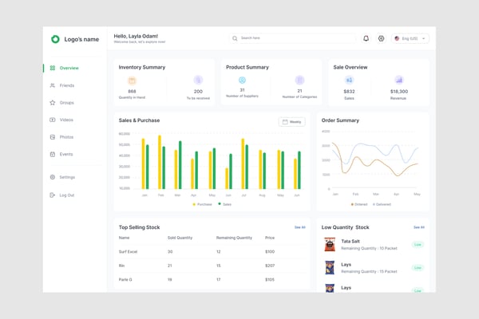Click the Low badge beside Lays 15 Packet
479x319 pixels.
point(418,268)
